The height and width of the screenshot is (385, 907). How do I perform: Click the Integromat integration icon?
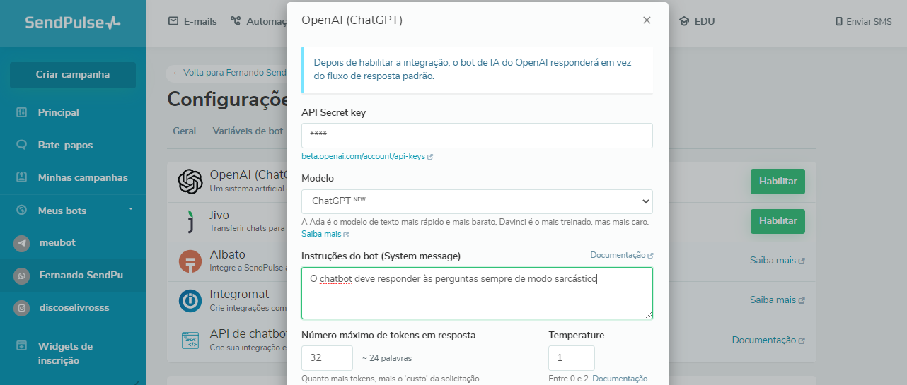click(190, 300)
